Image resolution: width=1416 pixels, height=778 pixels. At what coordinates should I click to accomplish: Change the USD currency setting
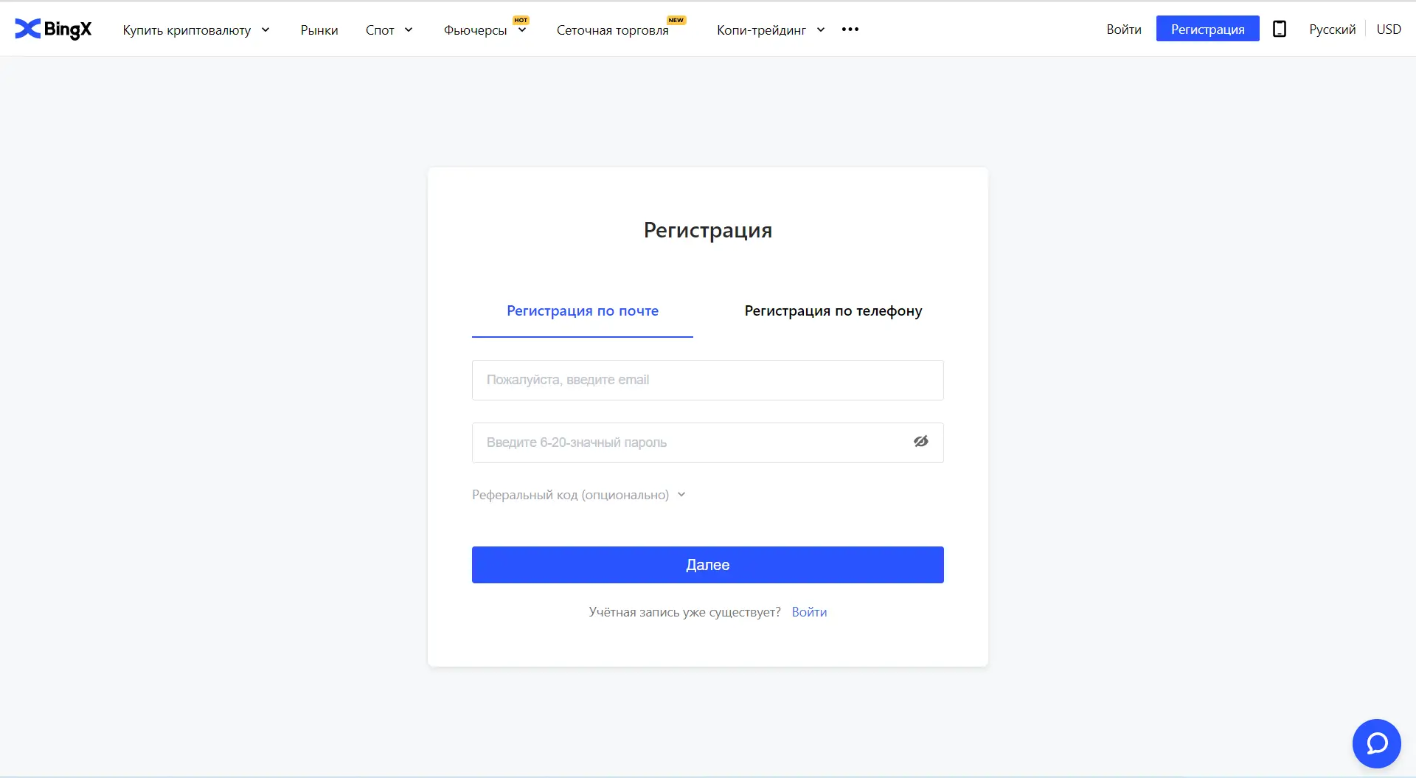tap(1388, 29)
